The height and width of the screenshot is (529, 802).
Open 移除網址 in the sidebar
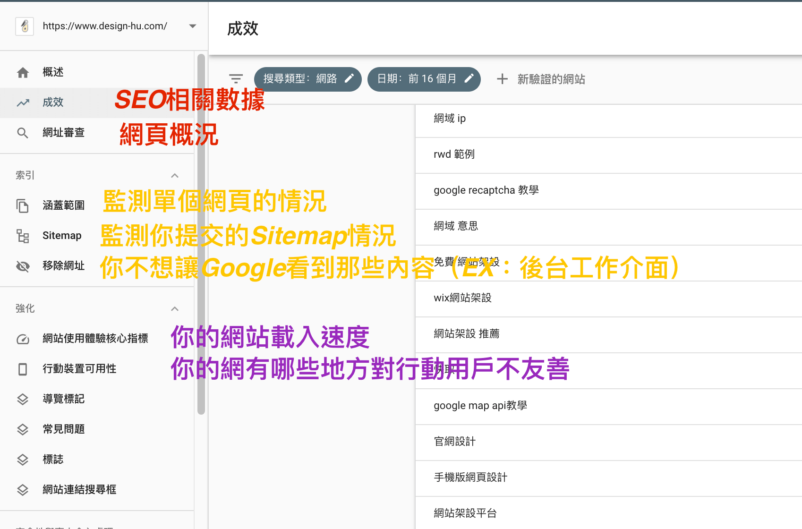[x=97, y=266]
